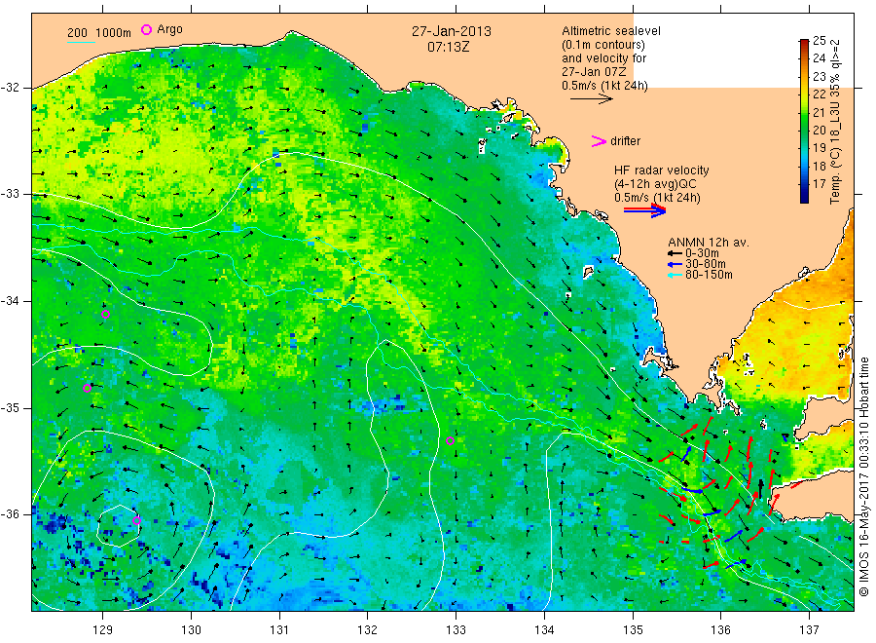Click the "drifter" legend label
This screenshot has width=876, height=643.
click(625, 141)
